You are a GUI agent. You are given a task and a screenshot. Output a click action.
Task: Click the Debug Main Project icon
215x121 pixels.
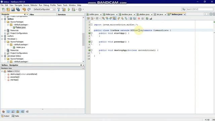[x=74, y=9]
